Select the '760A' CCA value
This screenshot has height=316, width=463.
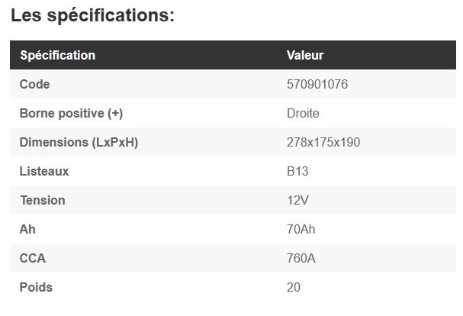coord(301,258)
